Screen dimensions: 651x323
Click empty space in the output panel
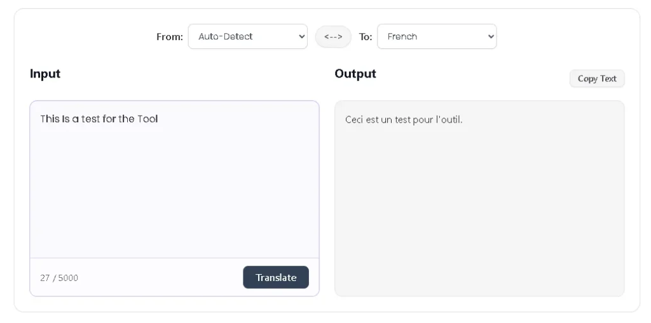[479, 216]
